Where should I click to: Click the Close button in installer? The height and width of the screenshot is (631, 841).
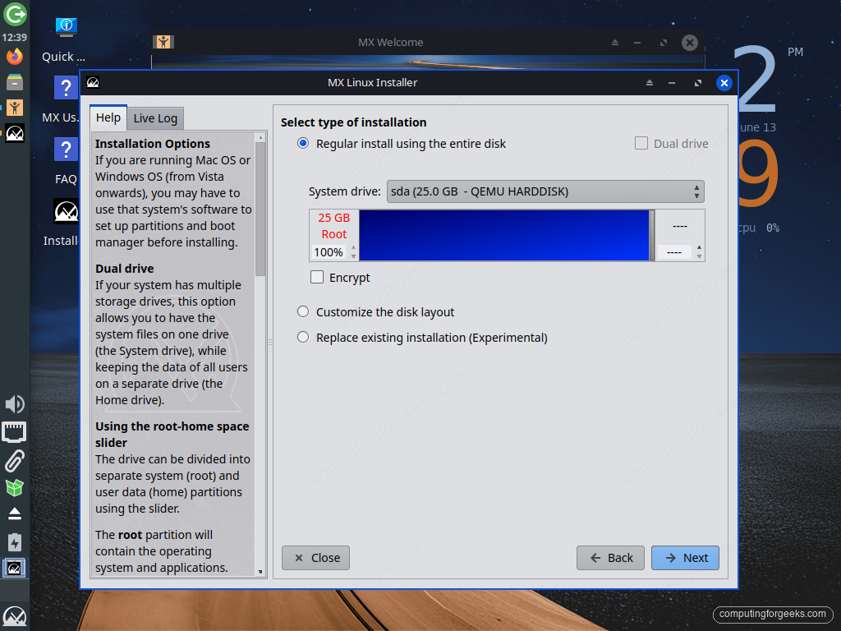315,558
